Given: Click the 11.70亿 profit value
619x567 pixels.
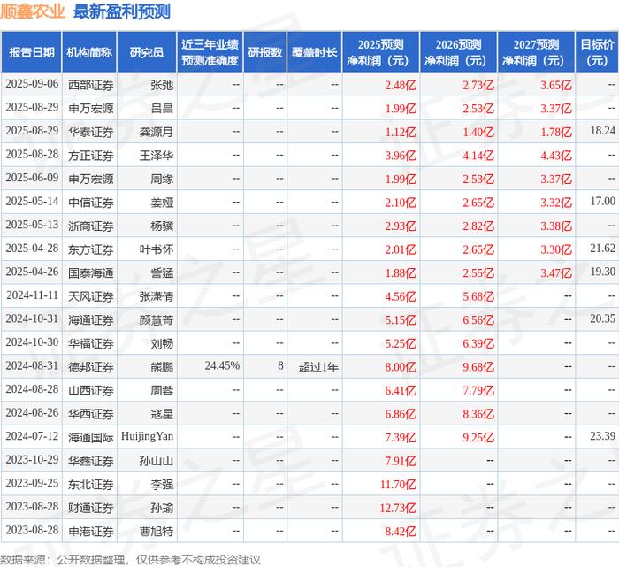Looking at the screenshot, I should [398, 485].
